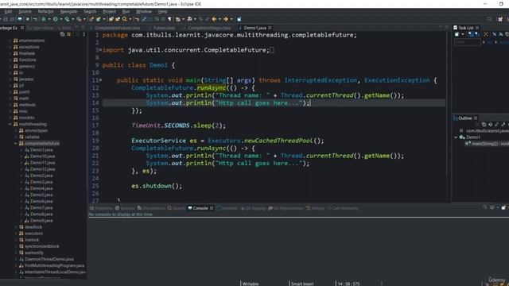Click the yellow Back navigation arrow
Viewport: 509px width, 286px height.
coord(214,19)
